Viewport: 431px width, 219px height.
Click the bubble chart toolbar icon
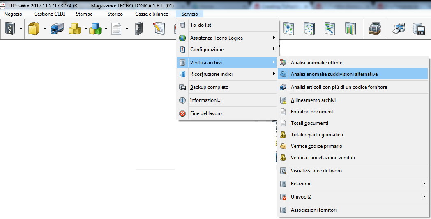289,29
